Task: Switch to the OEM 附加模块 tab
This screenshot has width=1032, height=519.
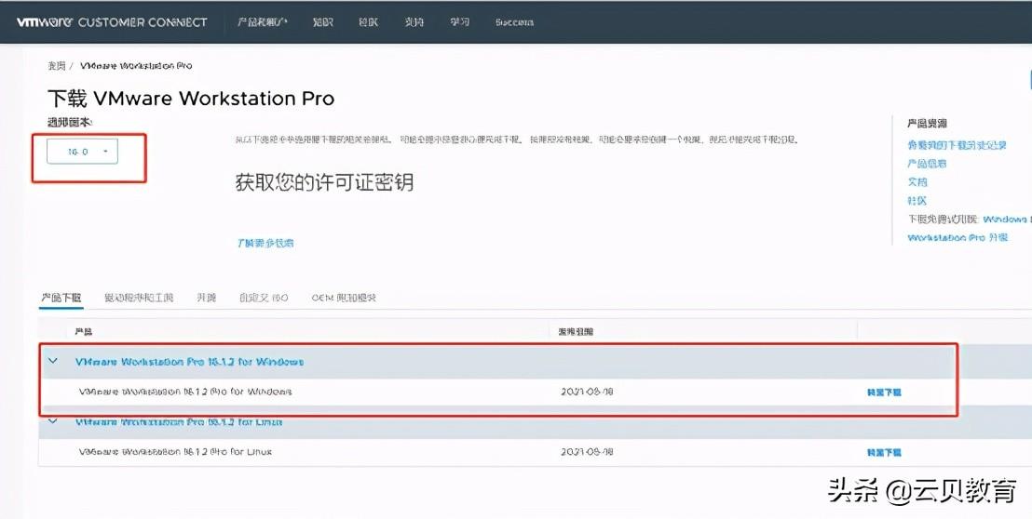Action: point(344,298)
